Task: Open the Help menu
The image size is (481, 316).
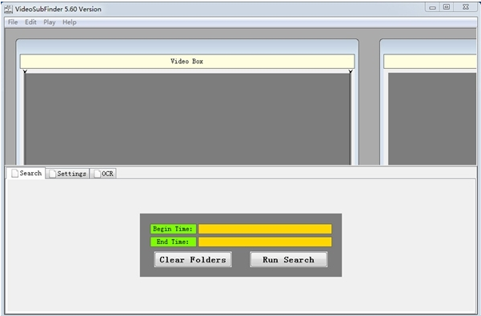Action: tap(70, 22)
